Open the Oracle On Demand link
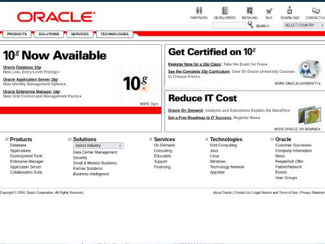The width and height of the screenshot is (325, 244). [186, 111]
